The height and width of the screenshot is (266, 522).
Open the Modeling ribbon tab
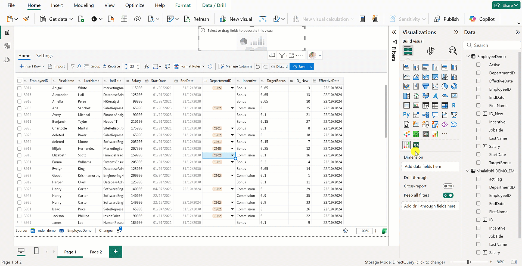tap(83, 5)
